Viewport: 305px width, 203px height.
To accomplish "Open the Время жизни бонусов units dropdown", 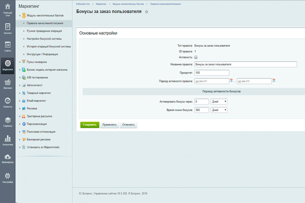I will 219,110.
